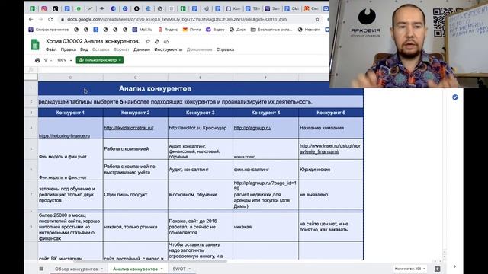Open the 'Количество: 106' summary dropdown

coord(410,269)
